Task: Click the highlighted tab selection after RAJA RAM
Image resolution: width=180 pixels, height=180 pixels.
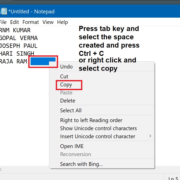Action: 43,61
